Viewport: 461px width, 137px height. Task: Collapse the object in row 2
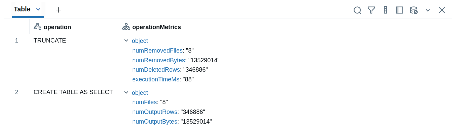coord(126,92)
